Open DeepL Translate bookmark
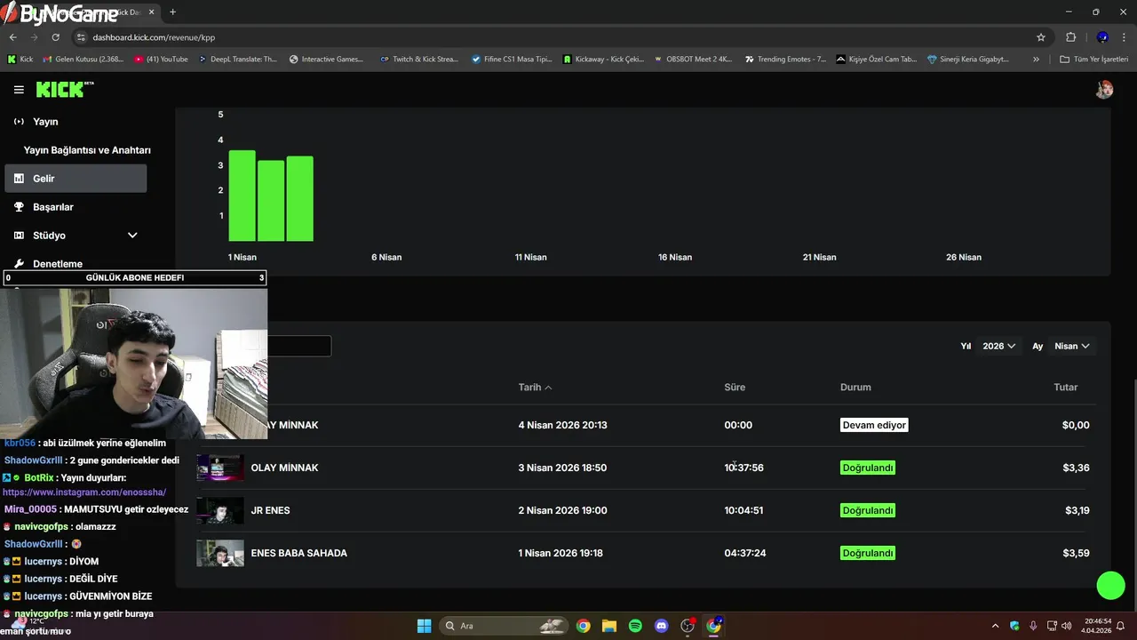The width and height of the screenshot is (1137, 640). [x=237, y=60]
